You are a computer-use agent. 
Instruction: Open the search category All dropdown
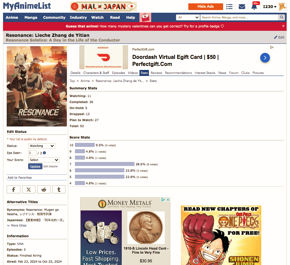pos(188,17)
